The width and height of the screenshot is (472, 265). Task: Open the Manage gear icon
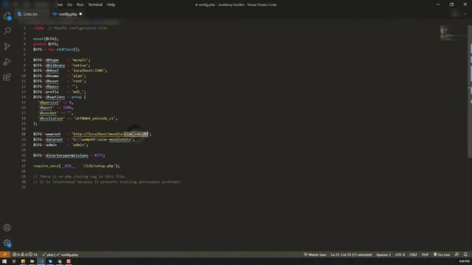pyautogui.click(x=7, y=243)
